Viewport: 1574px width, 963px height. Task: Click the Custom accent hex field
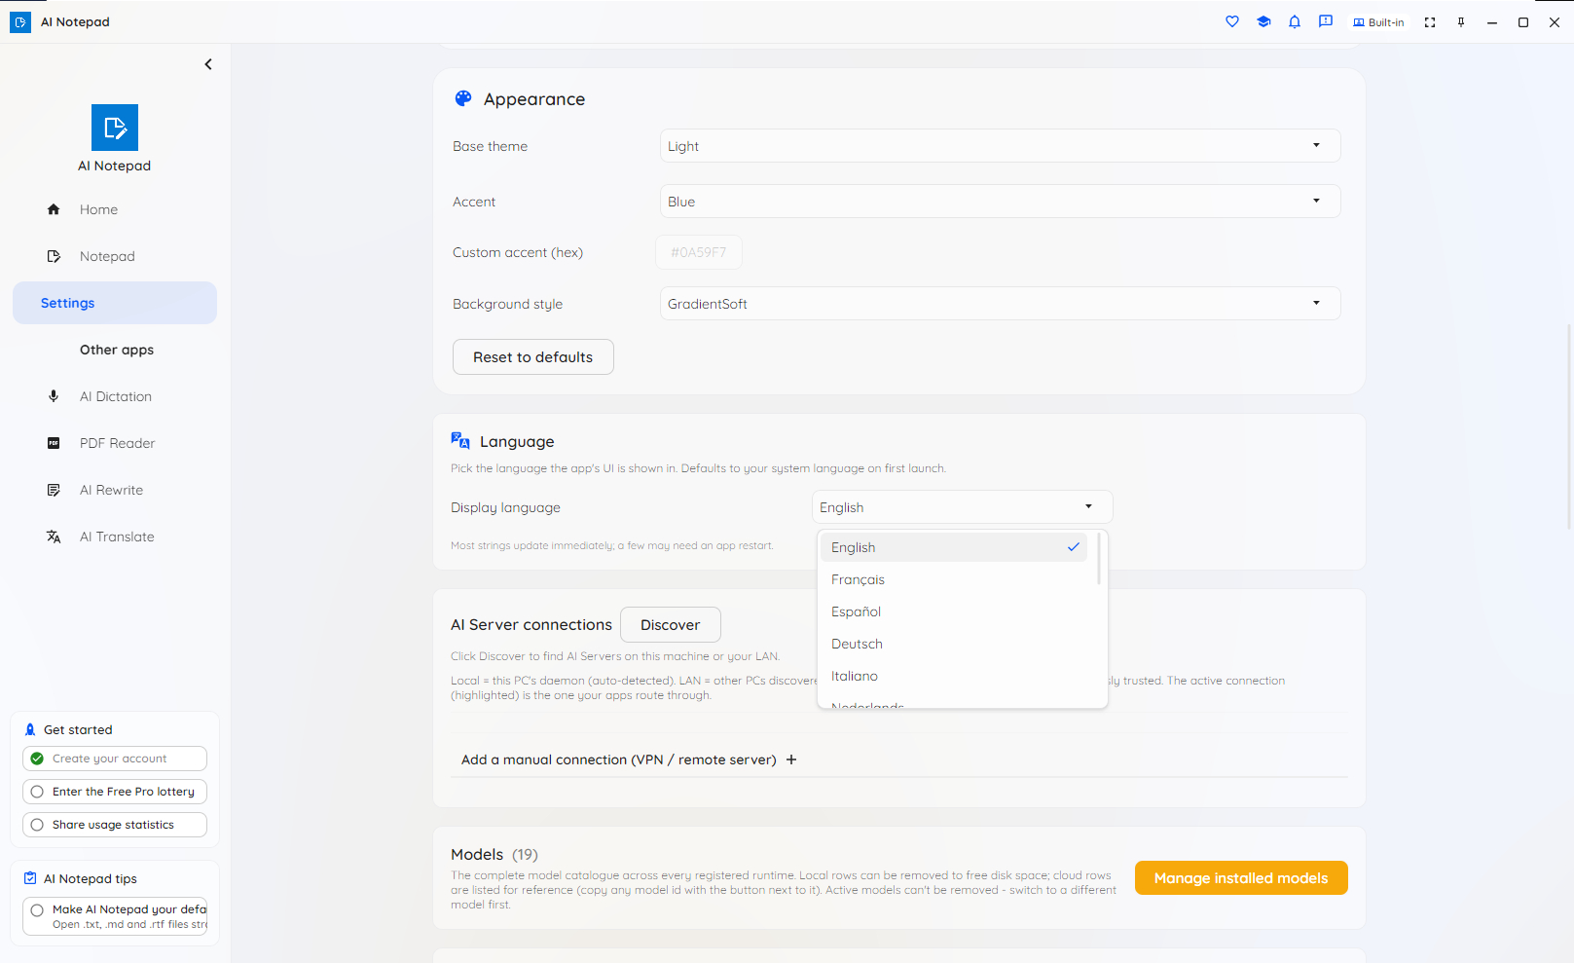point(699,252)
